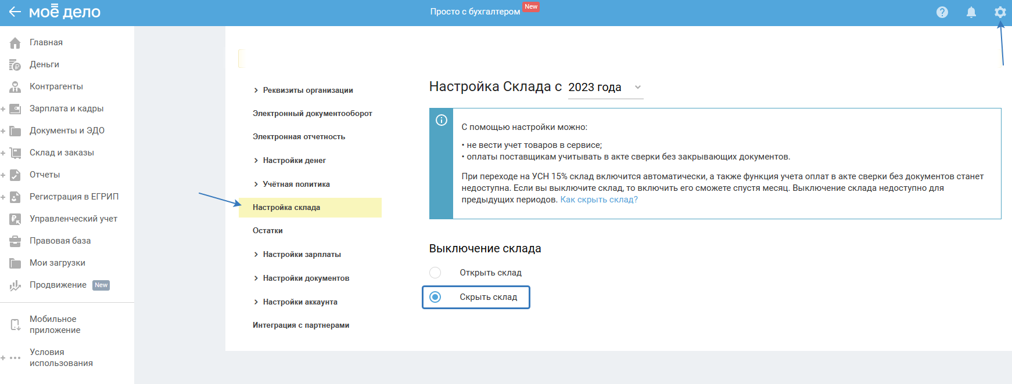The image size is (1012, 384).
Task: Click the Мобильное приложение phone icon
Action: [15, 324]
